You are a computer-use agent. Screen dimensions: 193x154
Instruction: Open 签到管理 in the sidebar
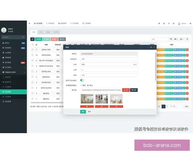click(x=14, y=102)
